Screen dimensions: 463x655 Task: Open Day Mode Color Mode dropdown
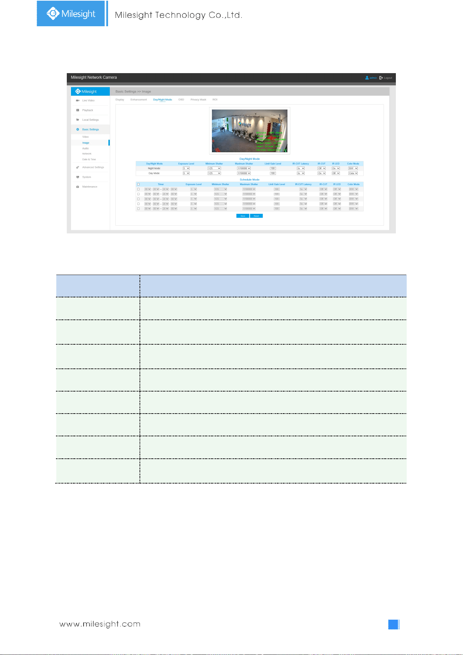tap(353, 173)
